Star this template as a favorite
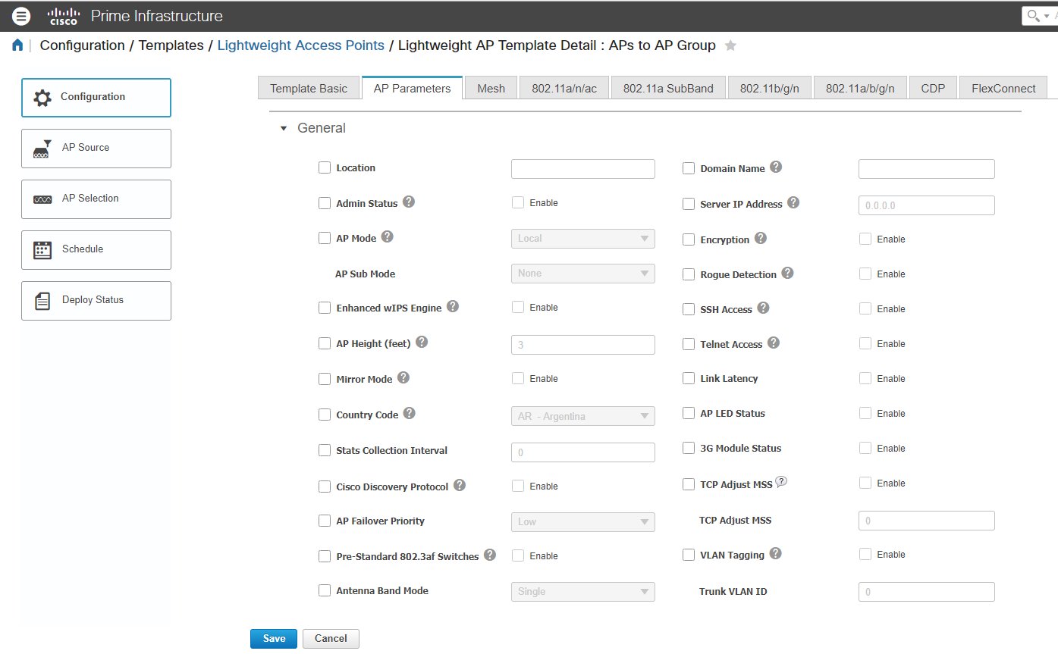Screen dimensions: 1058x654 pyautogui.click(x=730, y=45)
